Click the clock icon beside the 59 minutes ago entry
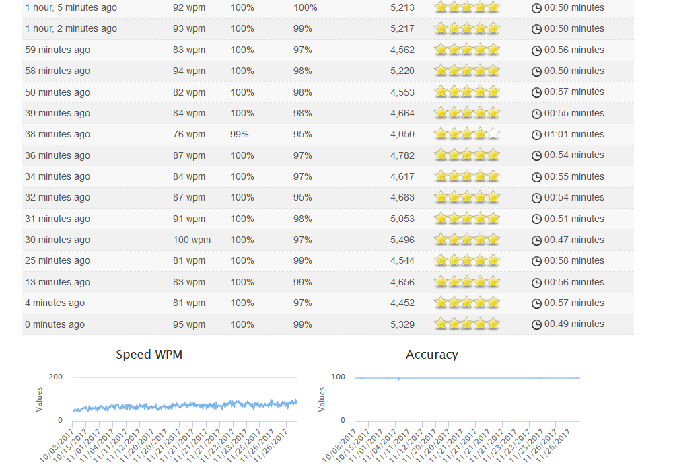This screenshot has height=471, width=673. [536, 50]
